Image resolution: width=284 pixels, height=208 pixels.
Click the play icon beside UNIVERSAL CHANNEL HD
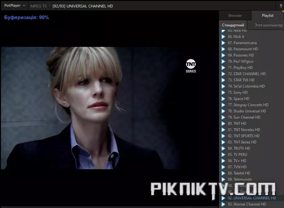(223, 198)
